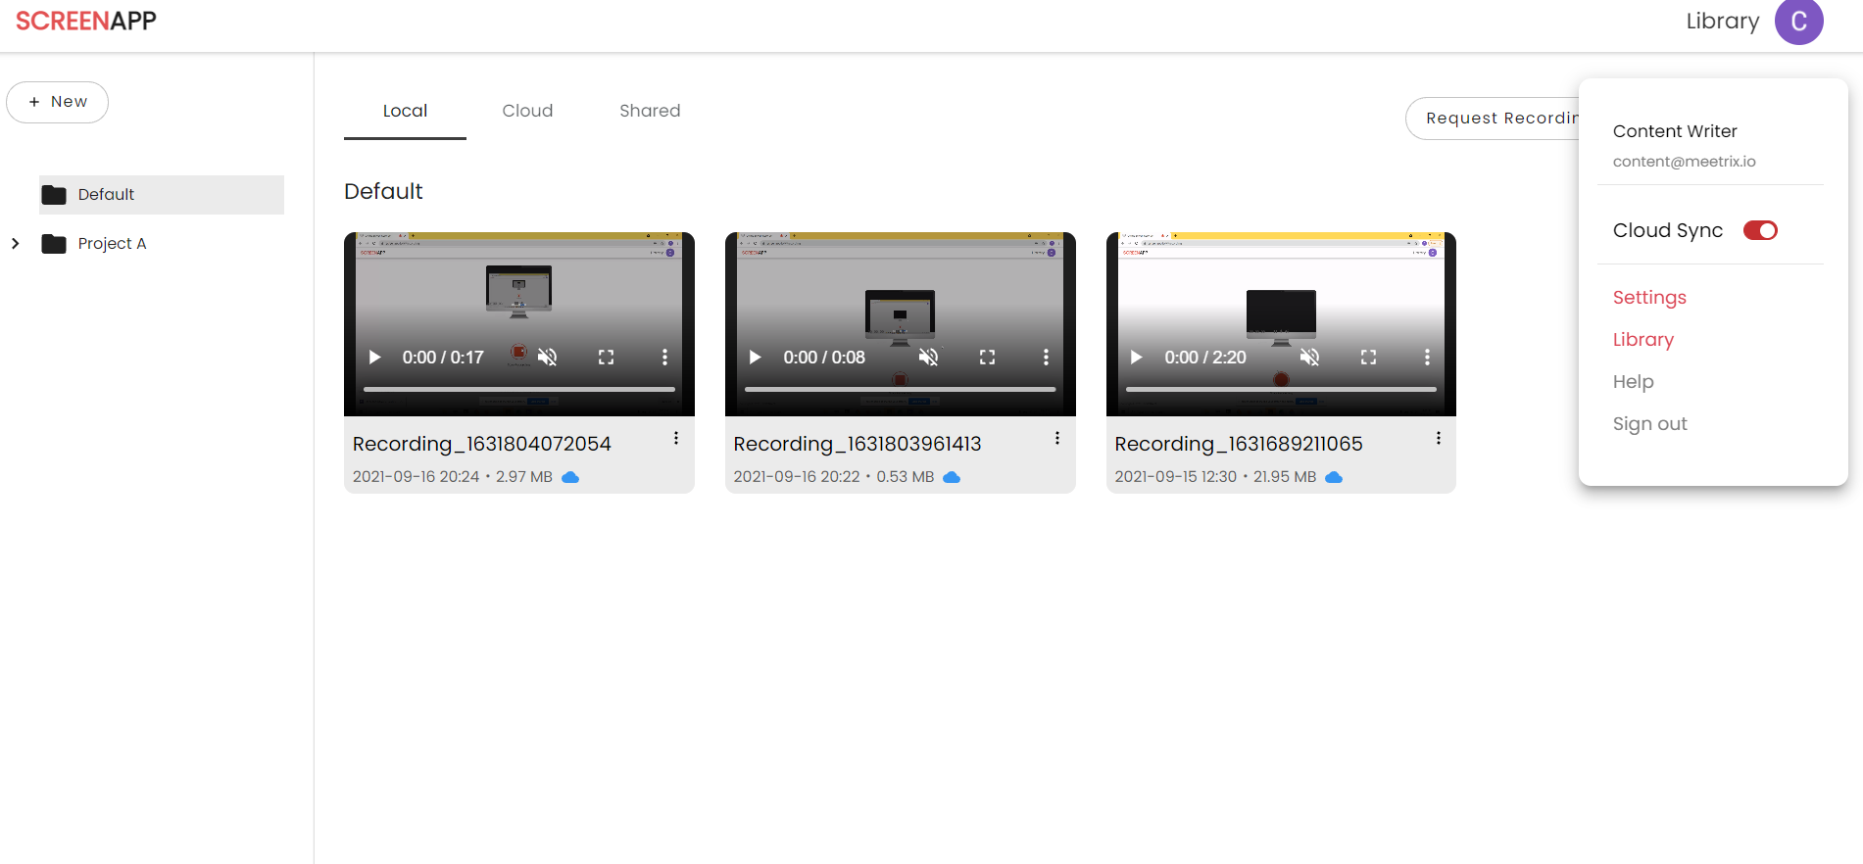Click the purple C profile avatar
1863x864 pixels.
click(1798, 22)
